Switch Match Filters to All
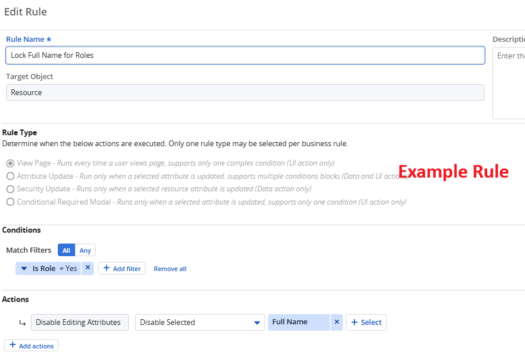Screen dimensions: 525x353 point(66,250)
